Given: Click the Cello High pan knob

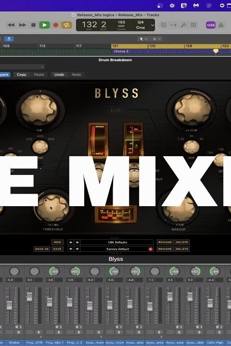Looking at the screenshot, I should pos(215,272).
